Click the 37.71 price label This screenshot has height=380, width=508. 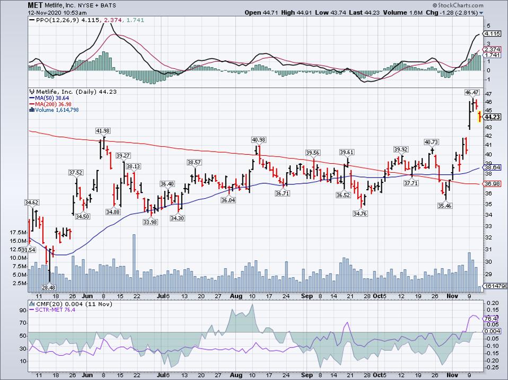pos(411,183)
